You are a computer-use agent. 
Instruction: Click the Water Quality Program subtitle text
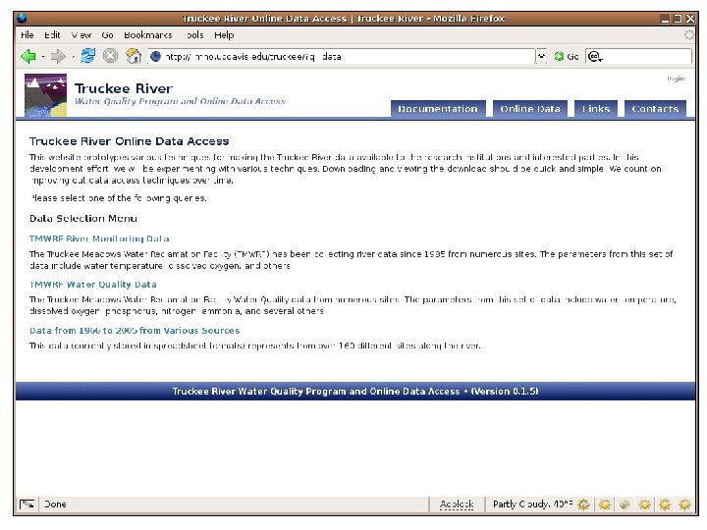(180, 101)
